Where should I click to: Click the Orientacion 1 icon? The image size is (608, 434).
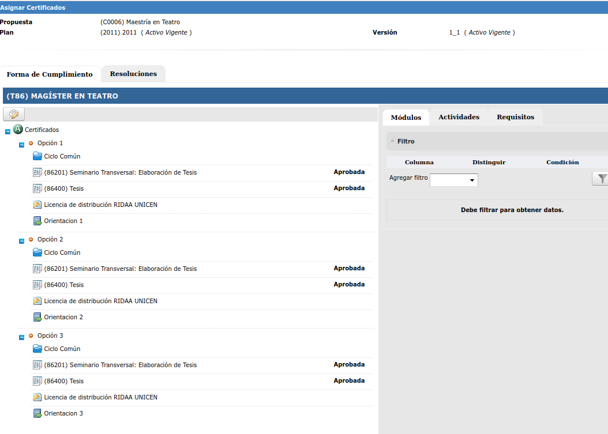point(37,221)
